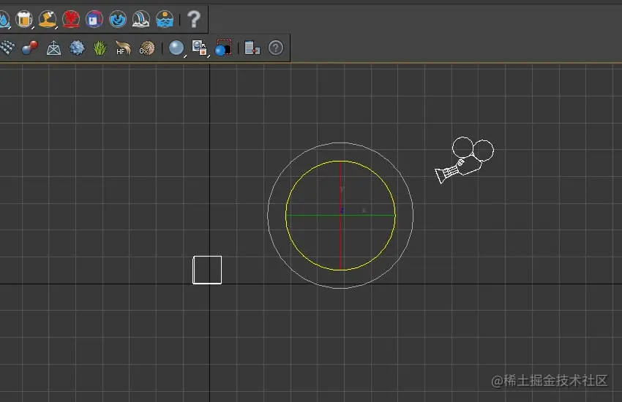Select the red splash liquid preset

click(x=71, y=19)
